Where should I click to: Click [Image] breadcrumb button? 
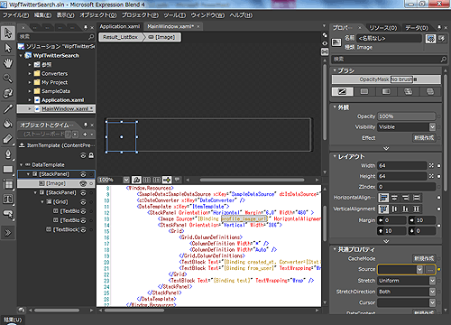161,37
